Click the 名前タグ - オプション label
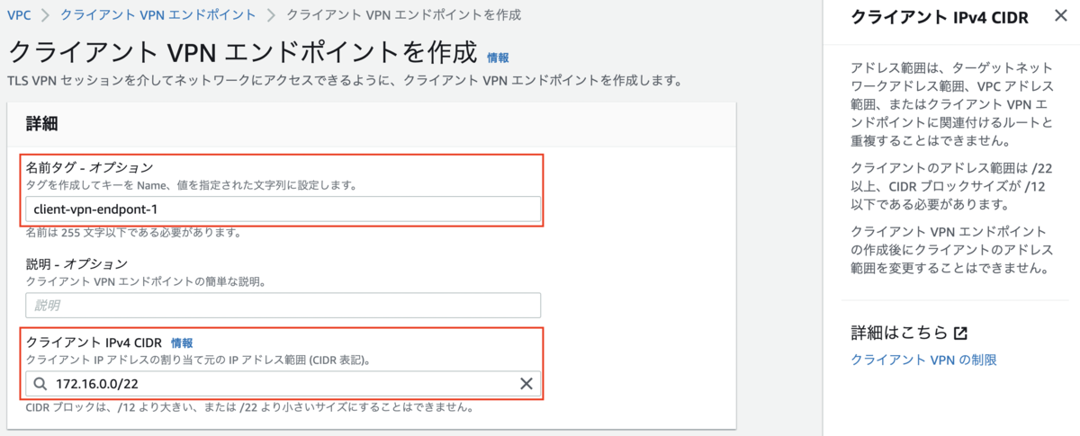Viewport: 1080px width, 436px height. 90,167
